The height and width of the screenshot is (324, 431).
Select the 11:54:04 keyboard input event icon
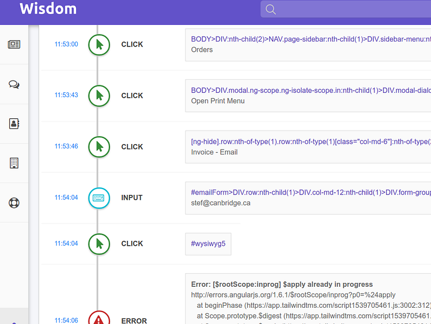pos(99,198)
